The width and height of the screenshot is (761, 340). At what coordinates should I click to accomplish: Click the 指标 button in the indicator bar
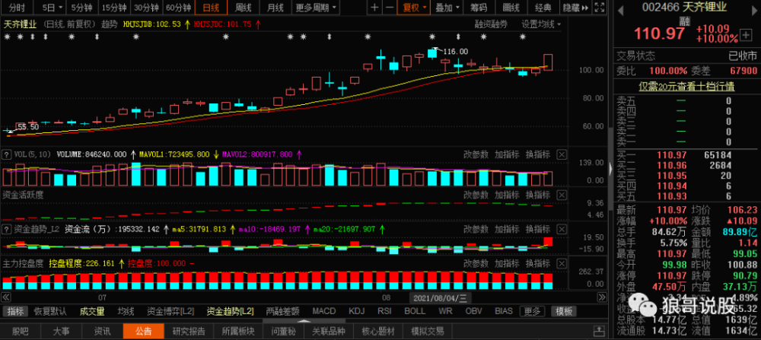(15, 311)
